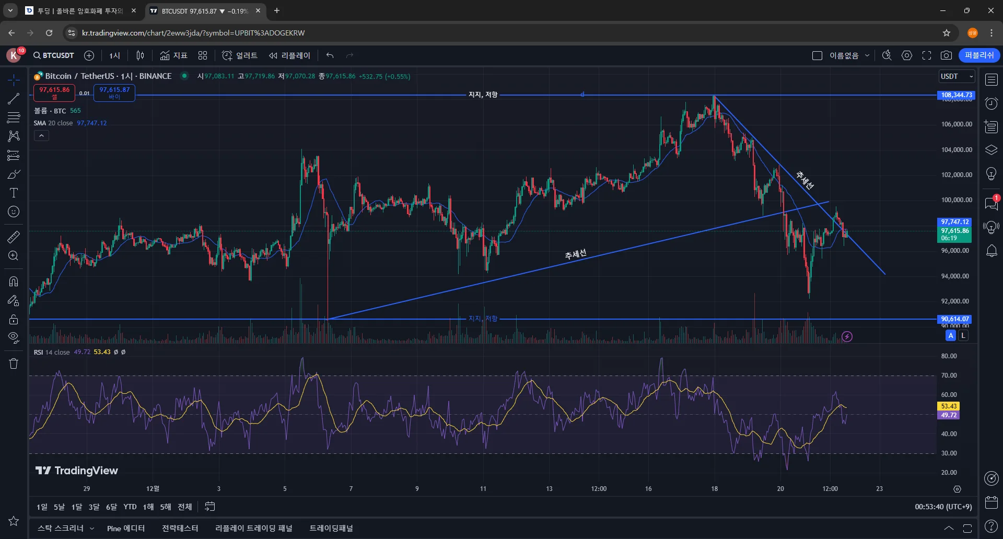Click the red sell price button
This screenshot has height=539, width=1003.
coord(54,93)
